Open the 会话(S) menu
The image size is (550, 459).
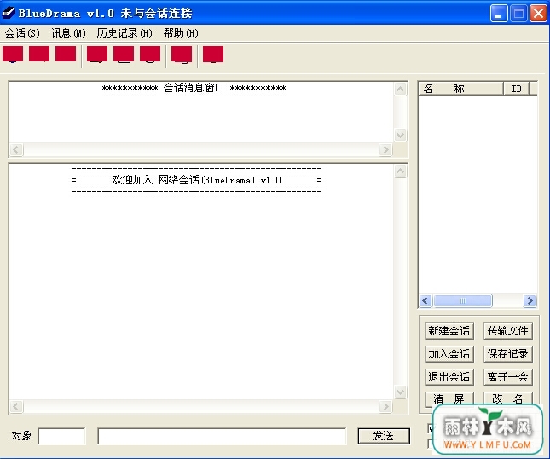22,33
